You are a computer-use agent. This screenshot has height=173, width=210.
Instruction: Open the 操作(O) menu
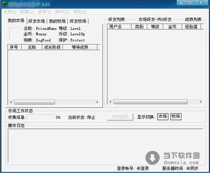62,12
